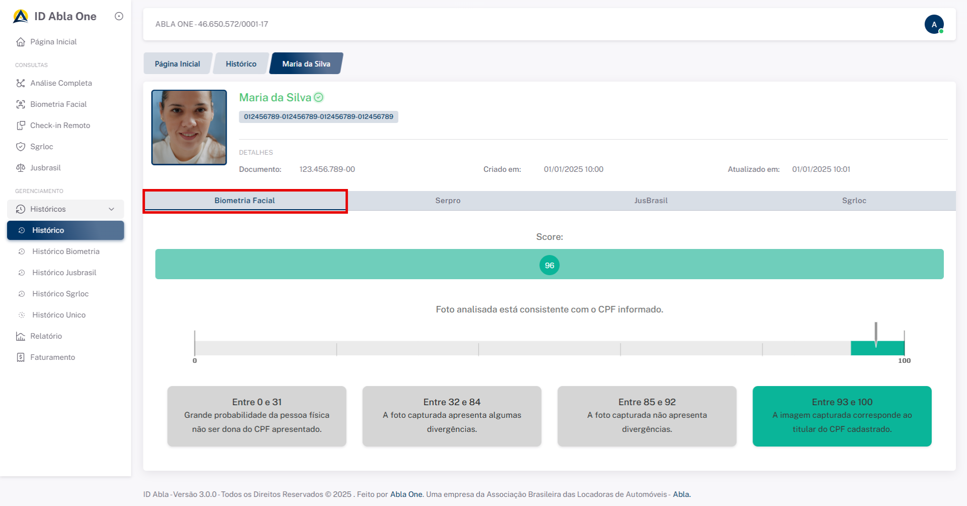Image resolution: width=967 pixels, height=506 pixels.
Task: Toggle the sidebar pin circle icon
Action: point(119,16)
